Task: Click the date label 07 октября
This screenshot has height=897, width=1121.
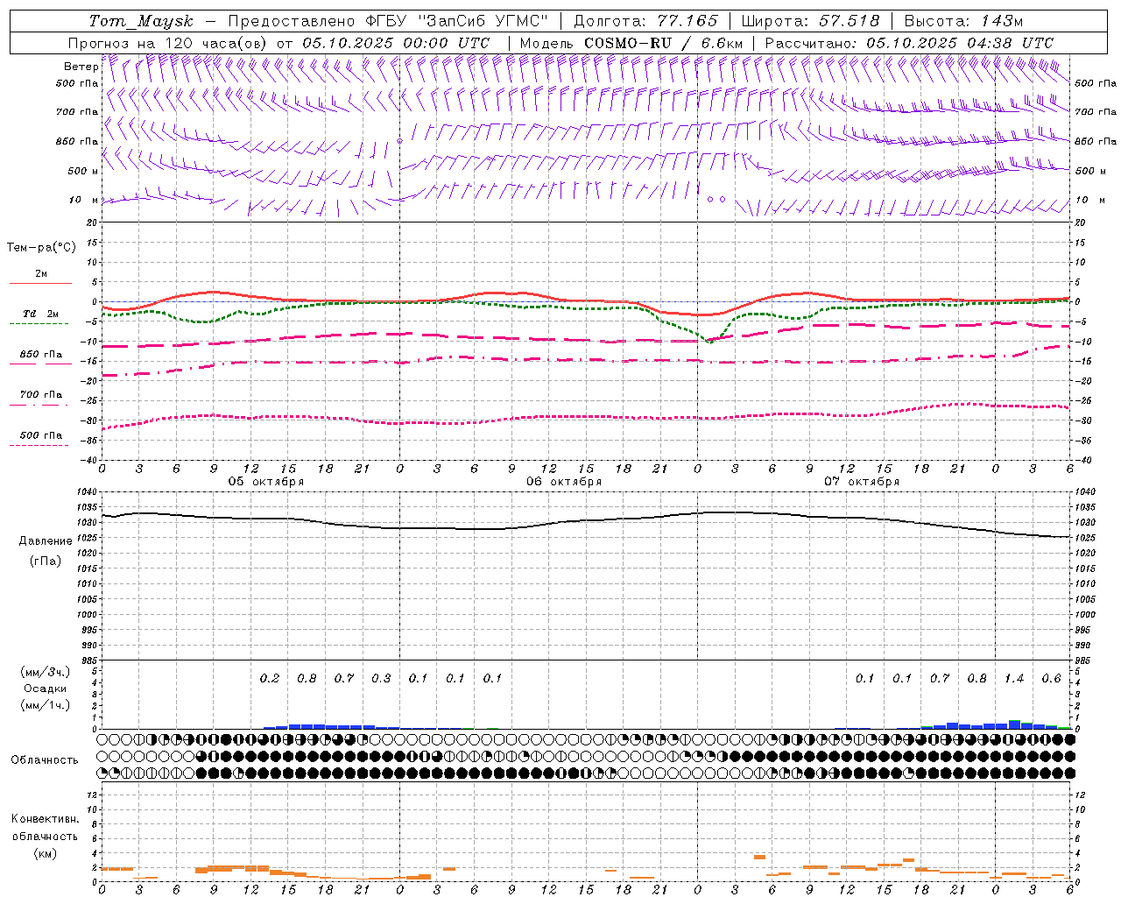Action: pyautogui.click(x=862, y=482)
